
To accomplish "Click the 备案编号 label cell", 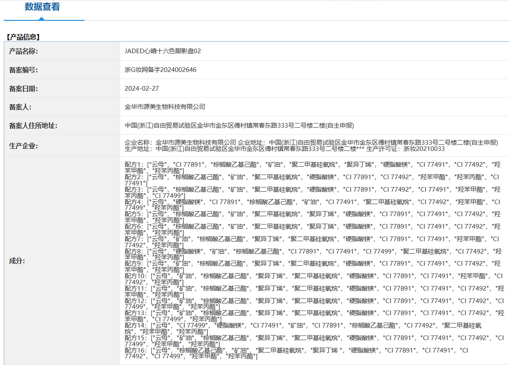I will (62, 70).
